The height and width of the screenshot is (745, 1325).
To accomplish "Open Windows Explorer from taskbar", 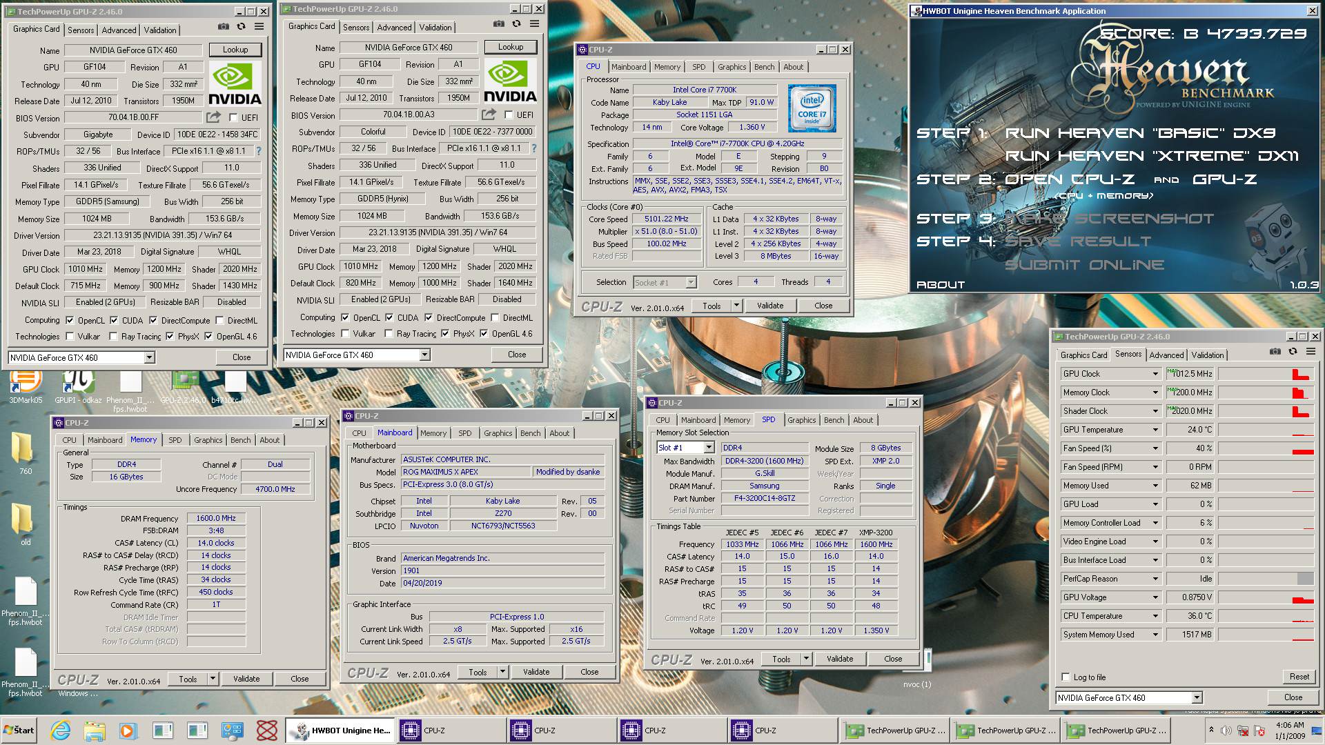I will pyautogui.click(x=95, y=731).
